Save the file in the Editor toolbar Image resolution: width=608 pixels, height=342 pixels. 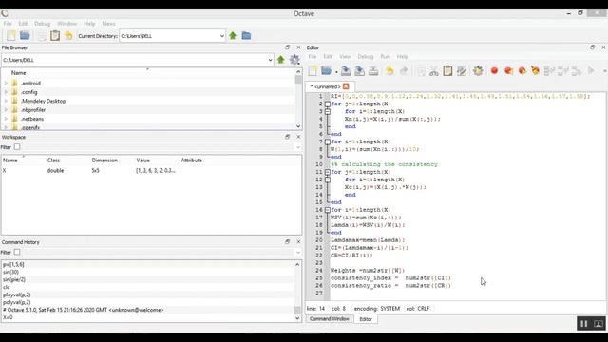point(346,70)
